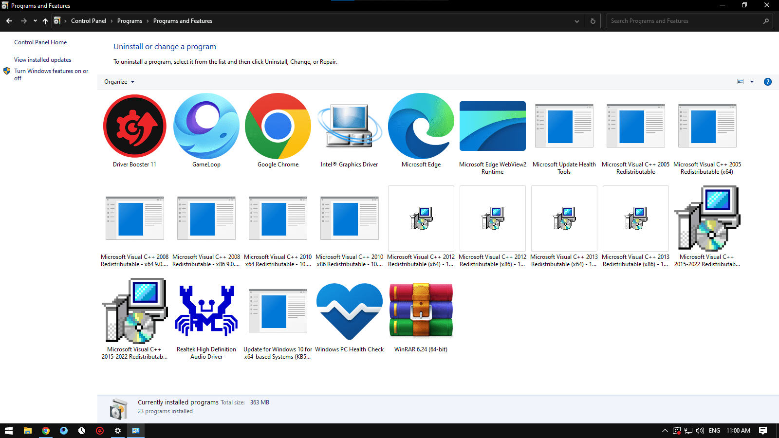Image resolution: width=779 pixels, height=438 pixels.
Task: Select Microsoft Visual C++ 2005 Redistributable (x64)
Action: click(x=707, y=126)
